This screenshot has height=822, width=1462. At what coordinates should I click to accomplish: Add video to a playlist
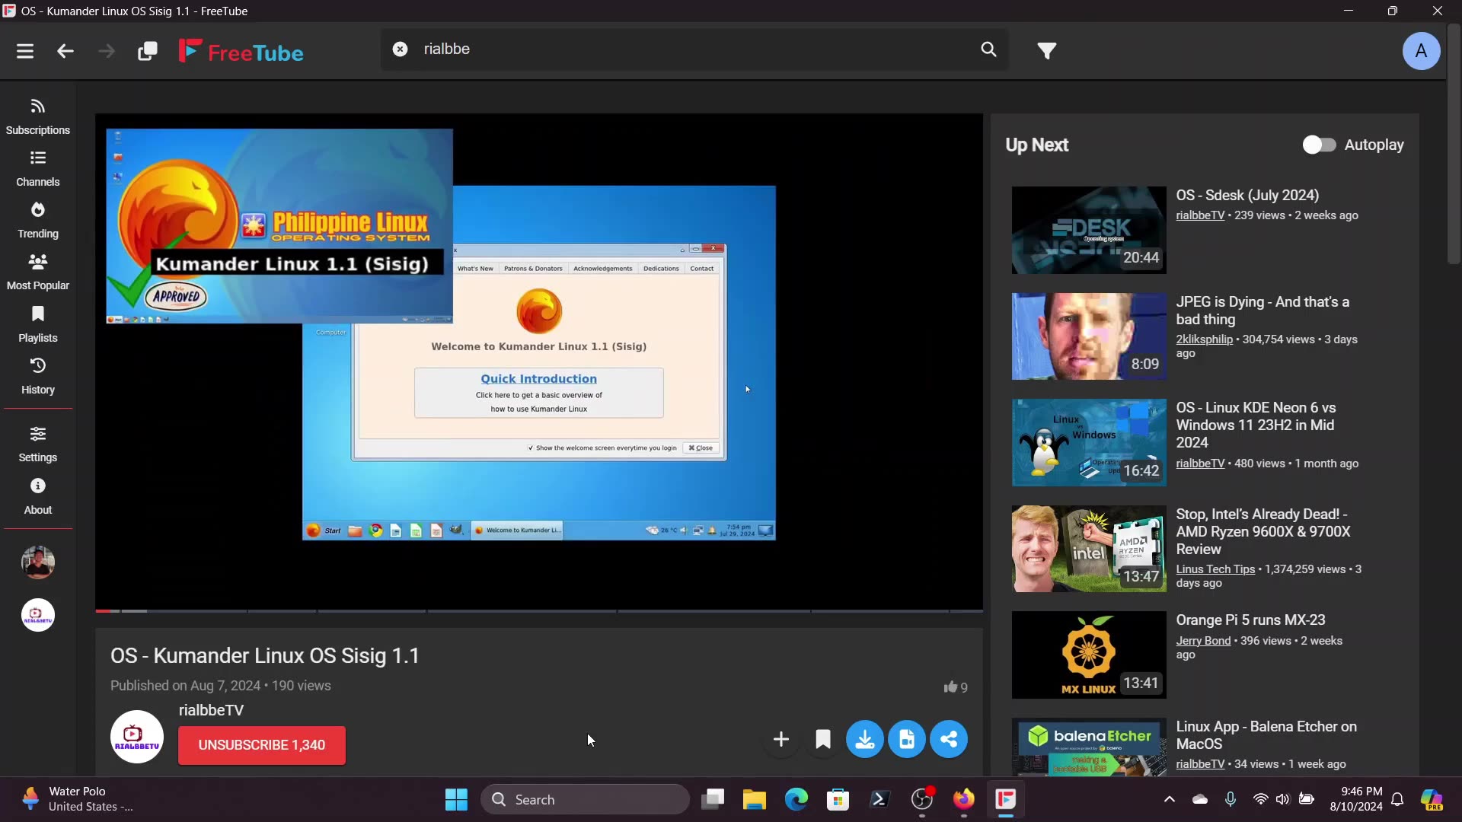click(x=780, y=738)
